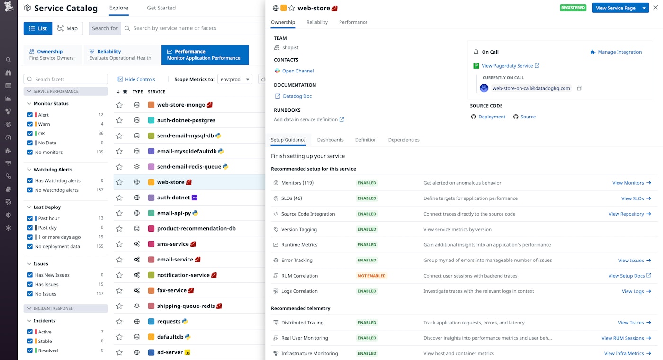Toggle Has Watchdog alerts checkbox
663x360 pixels.
pyautogui.click(x=30, y=180)
